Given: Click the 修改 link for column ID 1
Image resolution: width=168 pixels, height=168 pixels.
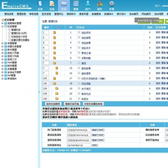Looking at the screenshot, I should [158, 32].
